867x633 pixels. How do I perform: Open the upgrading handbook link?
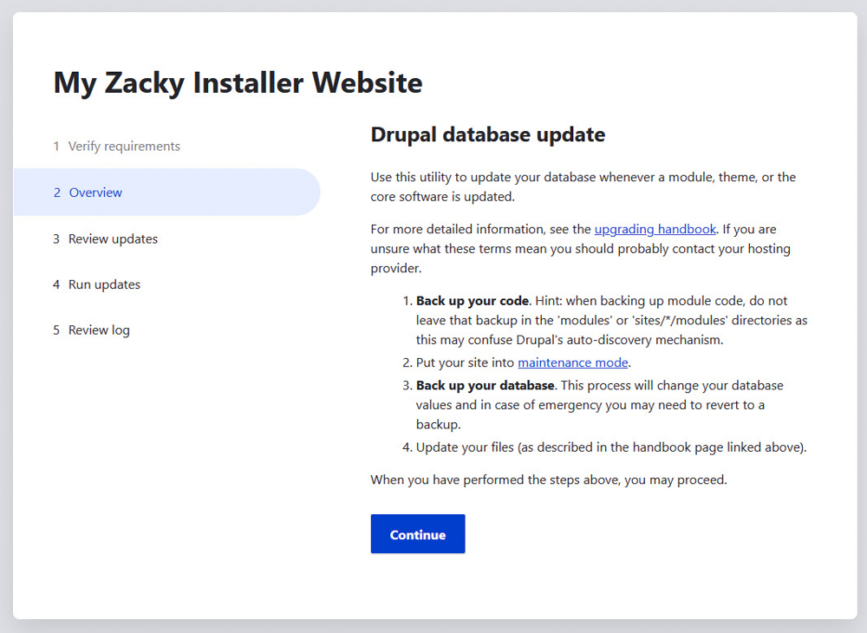(x=655, y=229)
